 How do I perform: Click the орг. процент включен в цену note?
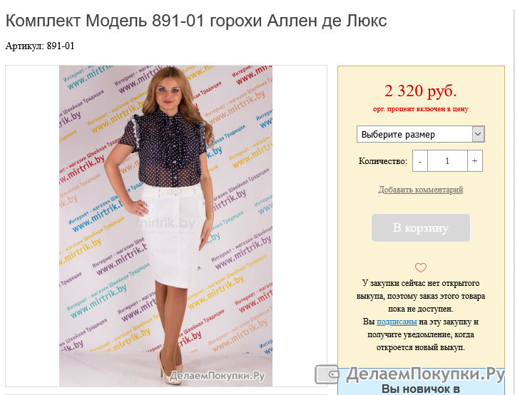coord(421,109)
